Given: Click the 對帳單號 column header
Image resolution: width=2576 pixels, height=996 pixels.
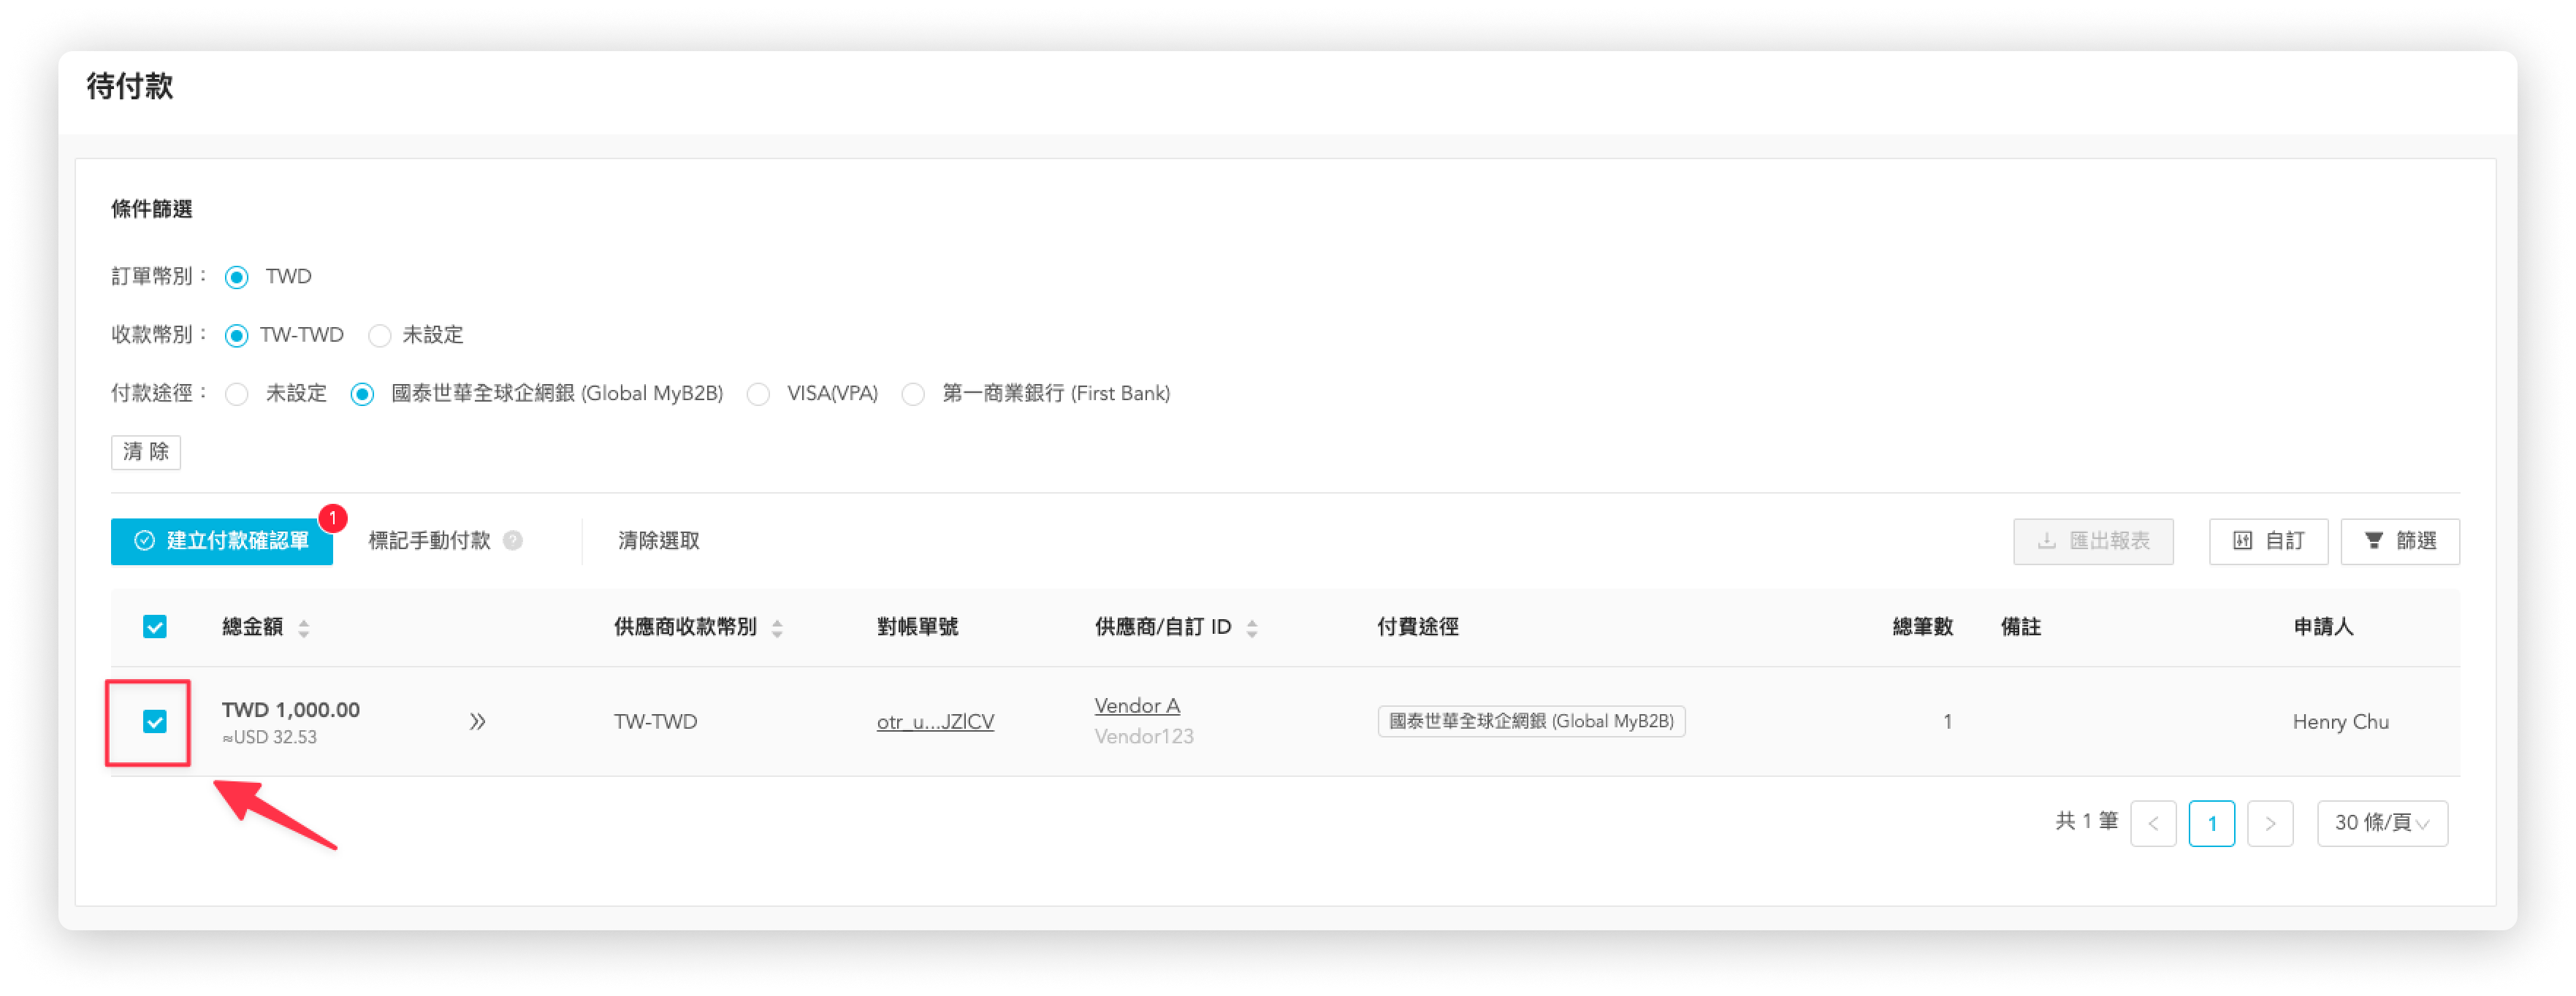Looking at the screenshot, I should pos(917,627).
